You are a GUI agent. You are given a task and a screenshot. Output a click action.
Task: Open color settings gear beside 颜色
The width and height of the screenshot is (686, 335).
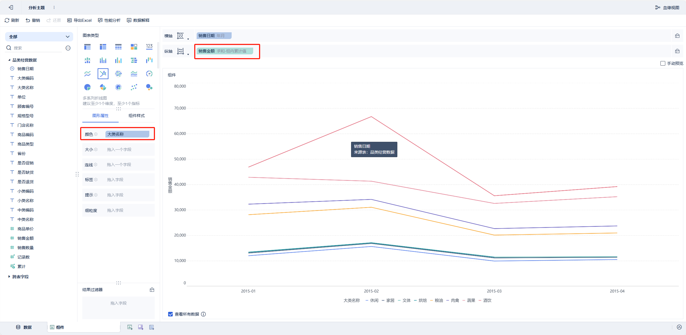(96, 134)
